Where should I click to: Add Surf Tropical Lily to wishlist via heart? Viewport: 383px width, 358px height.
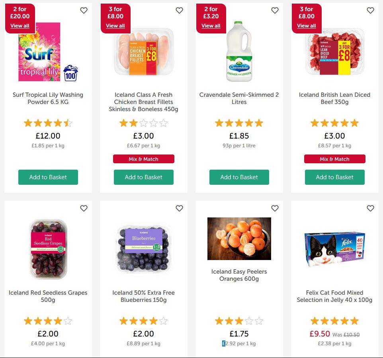[84, 10]
